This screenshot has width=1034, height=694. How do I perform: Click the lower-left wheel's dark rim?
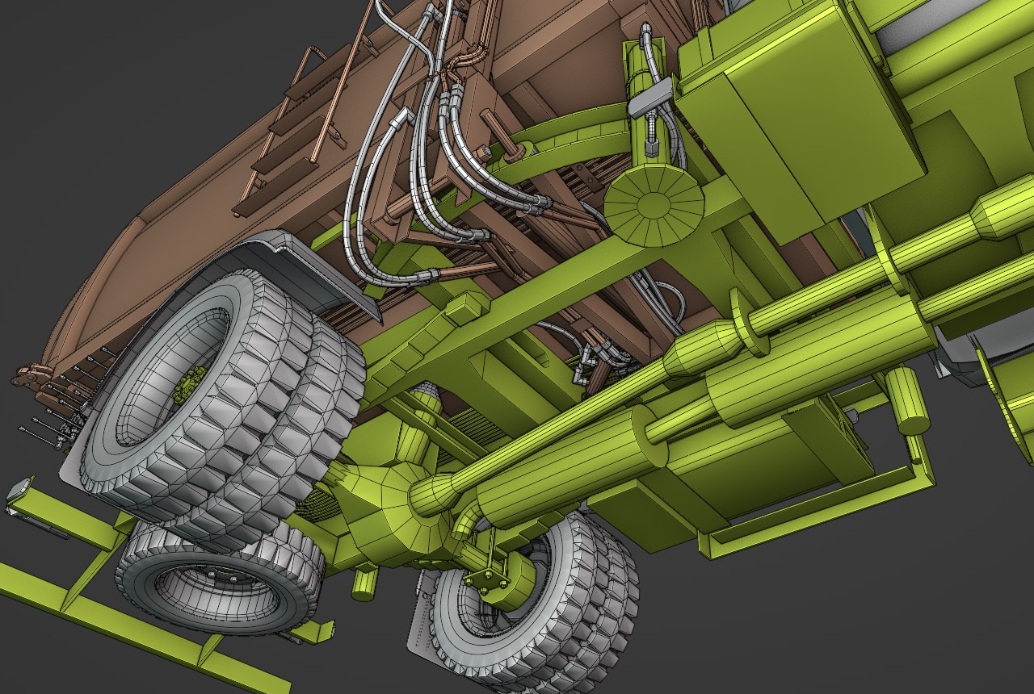point(212,591)
